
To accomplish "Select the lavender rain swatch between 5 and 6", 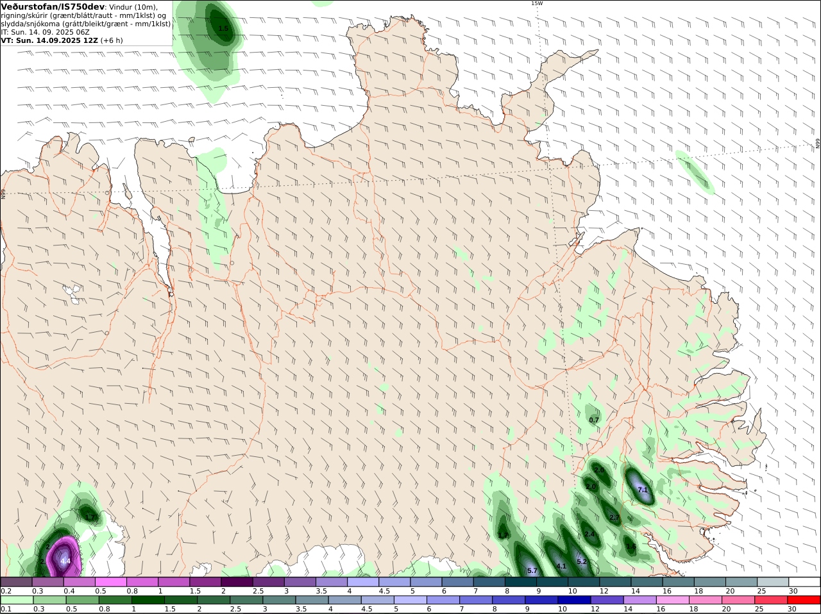I will (410, 600).
